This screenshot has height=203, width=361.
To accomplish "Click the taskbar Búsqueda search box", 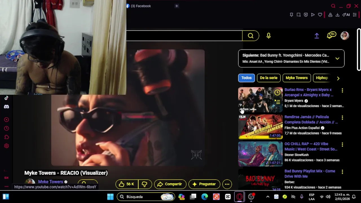I will tap(146, 197).
